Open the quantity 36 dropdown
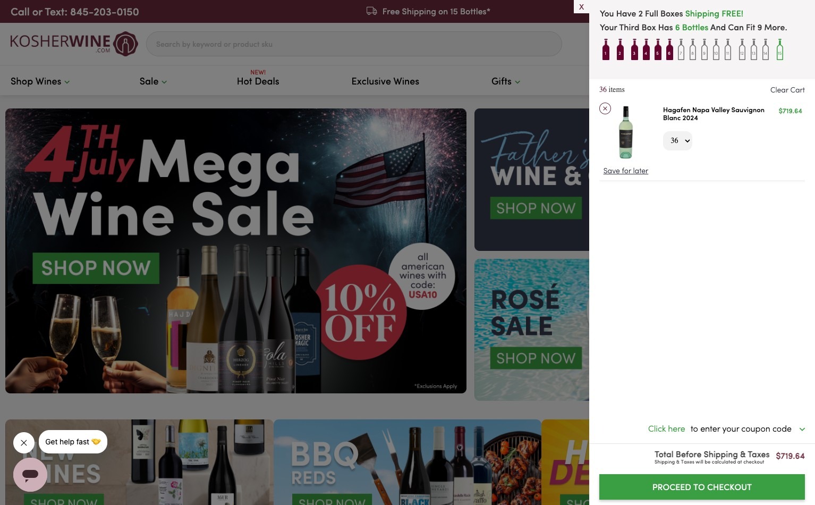Screen dimensions: 815x505 (677, 141)
